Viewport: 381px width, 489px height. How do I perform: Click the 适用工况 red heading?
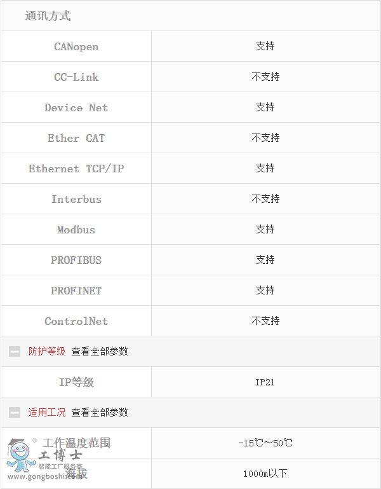coord(47,413)
